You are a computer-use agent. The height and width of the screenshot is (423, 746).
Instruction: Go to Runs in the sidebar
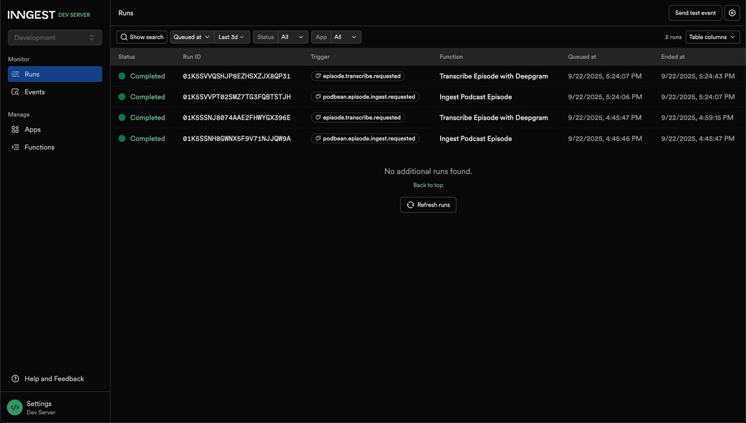55,74
